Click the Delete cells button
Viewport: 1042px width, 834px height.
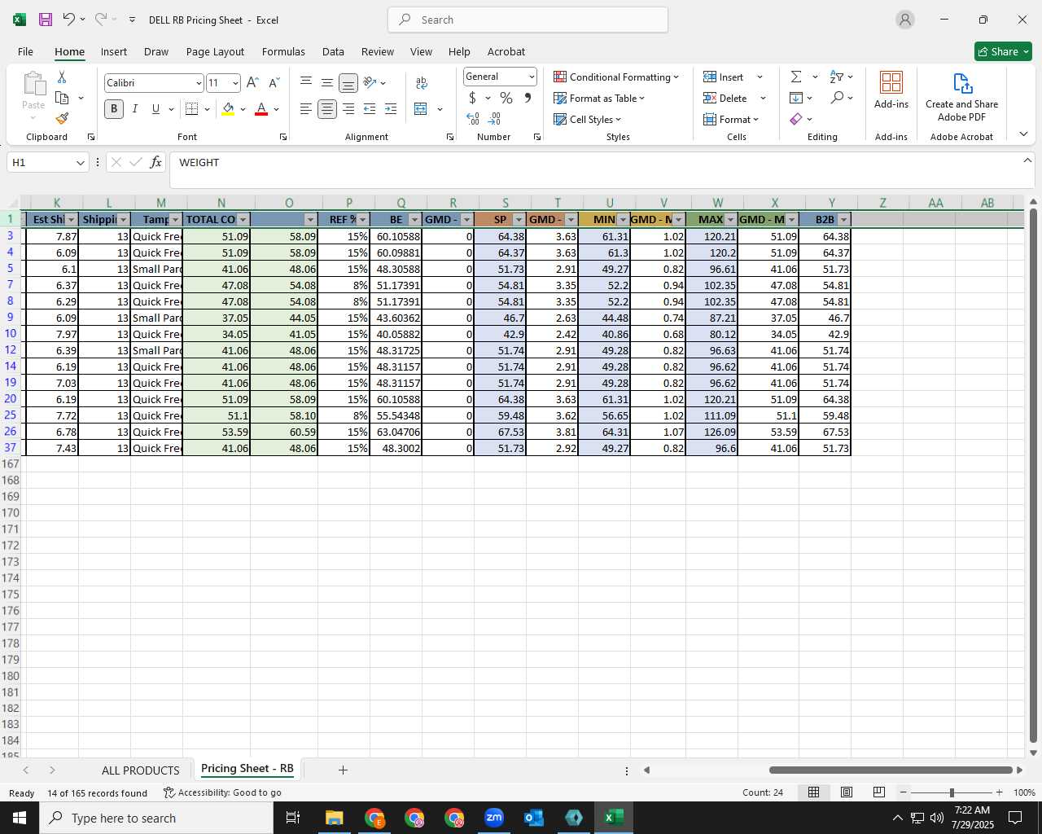pyautogui.click(x=725, y=98)
